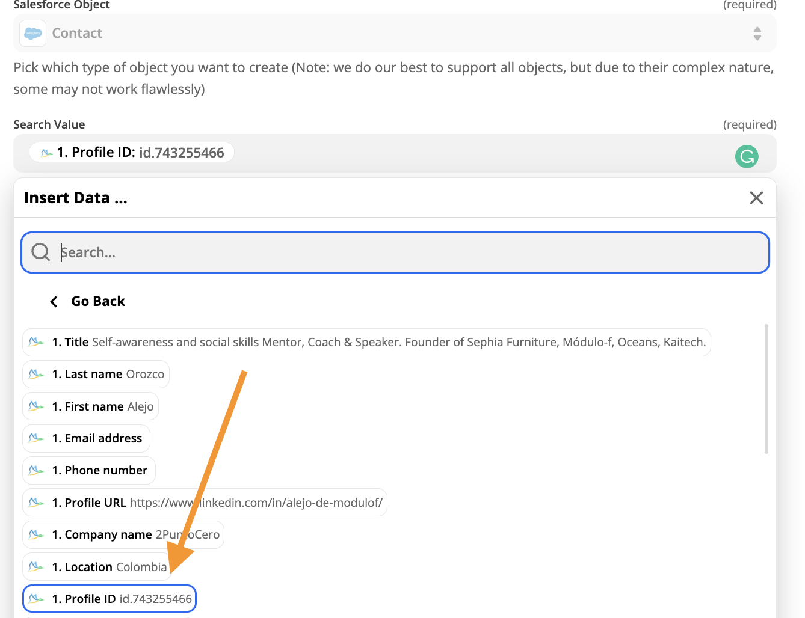The image size is (805, 618).
Task: Click the app icon beside Title item
Action: point(36,342)
